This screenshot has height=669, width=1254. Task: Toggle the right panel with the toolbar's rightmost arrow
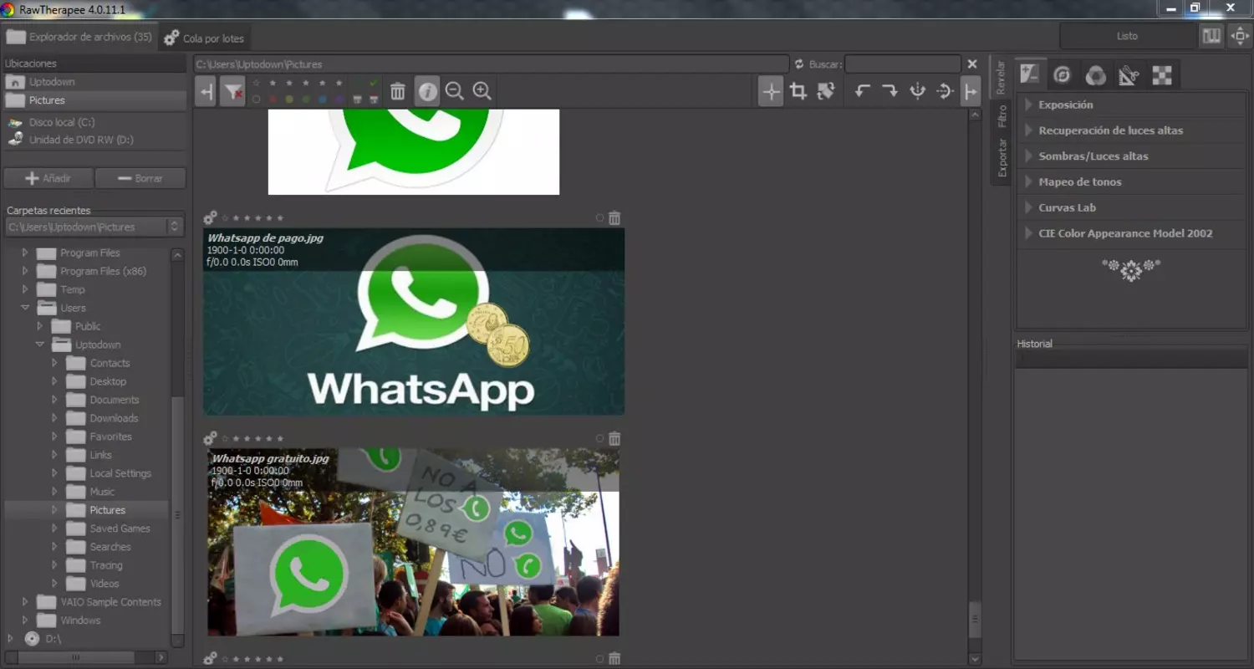971,91
